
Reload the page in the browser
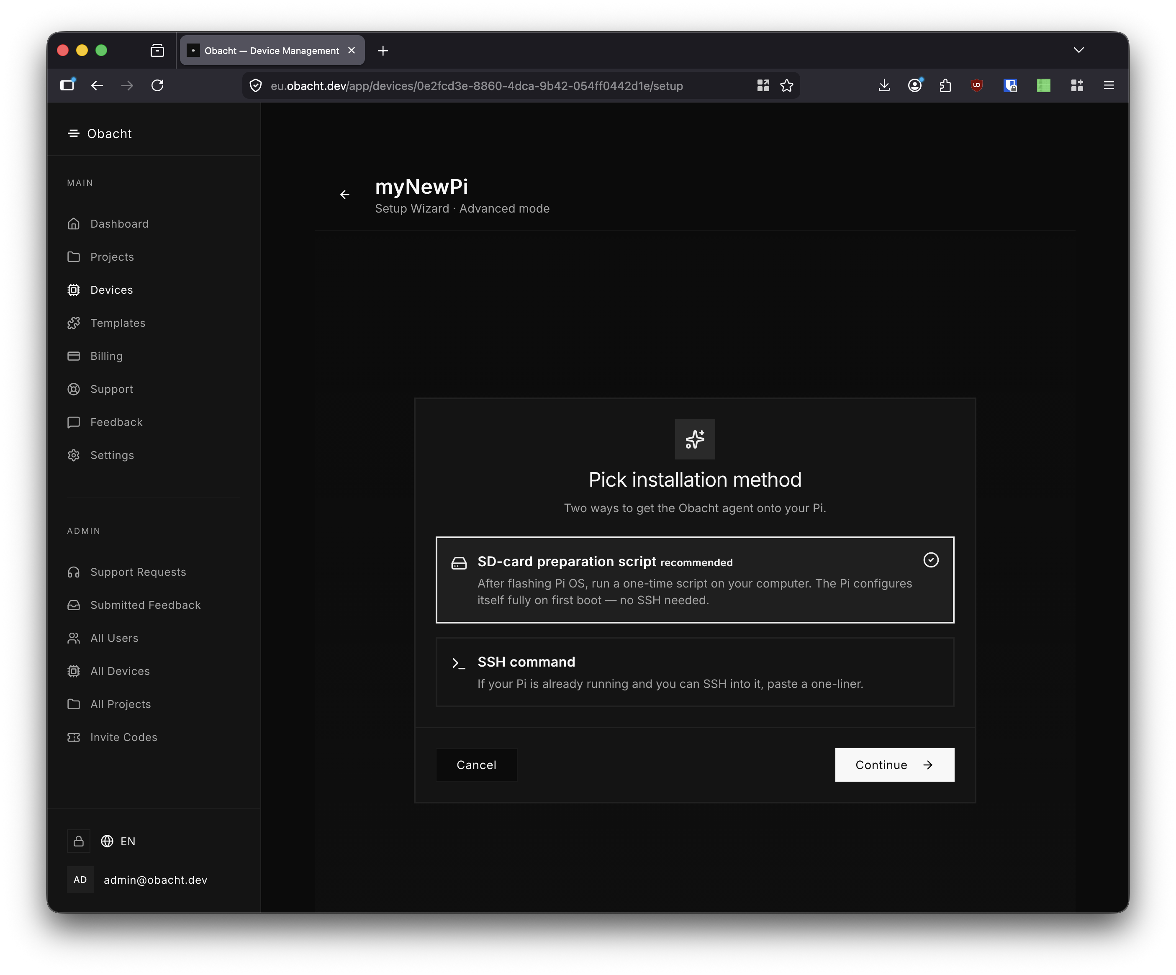coord(157,85)
